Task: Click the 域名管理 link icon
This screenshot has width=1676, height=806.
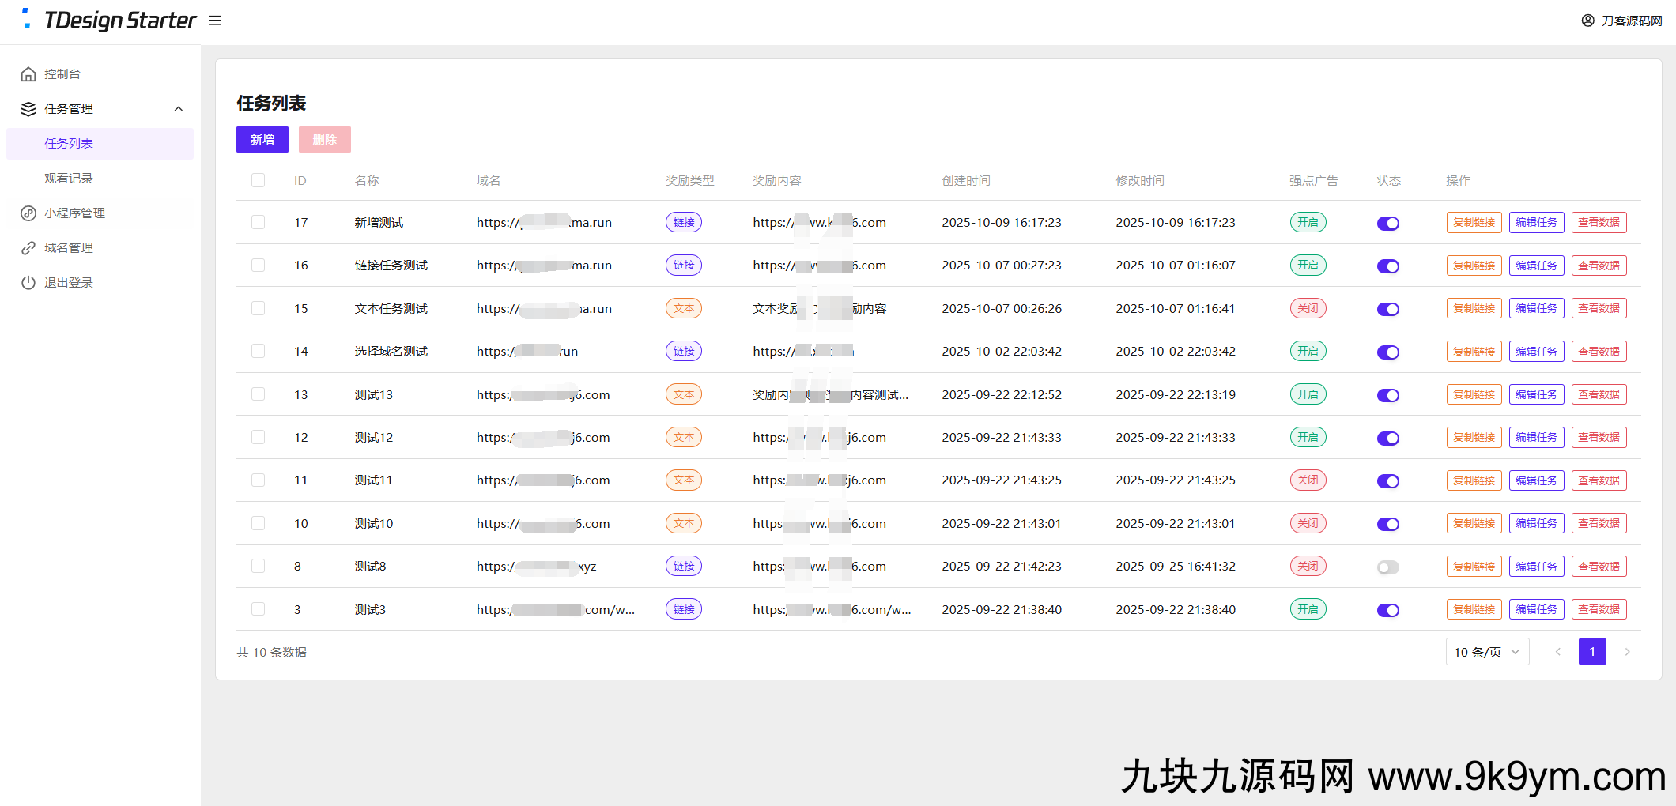Action: [x=28, y=248]
